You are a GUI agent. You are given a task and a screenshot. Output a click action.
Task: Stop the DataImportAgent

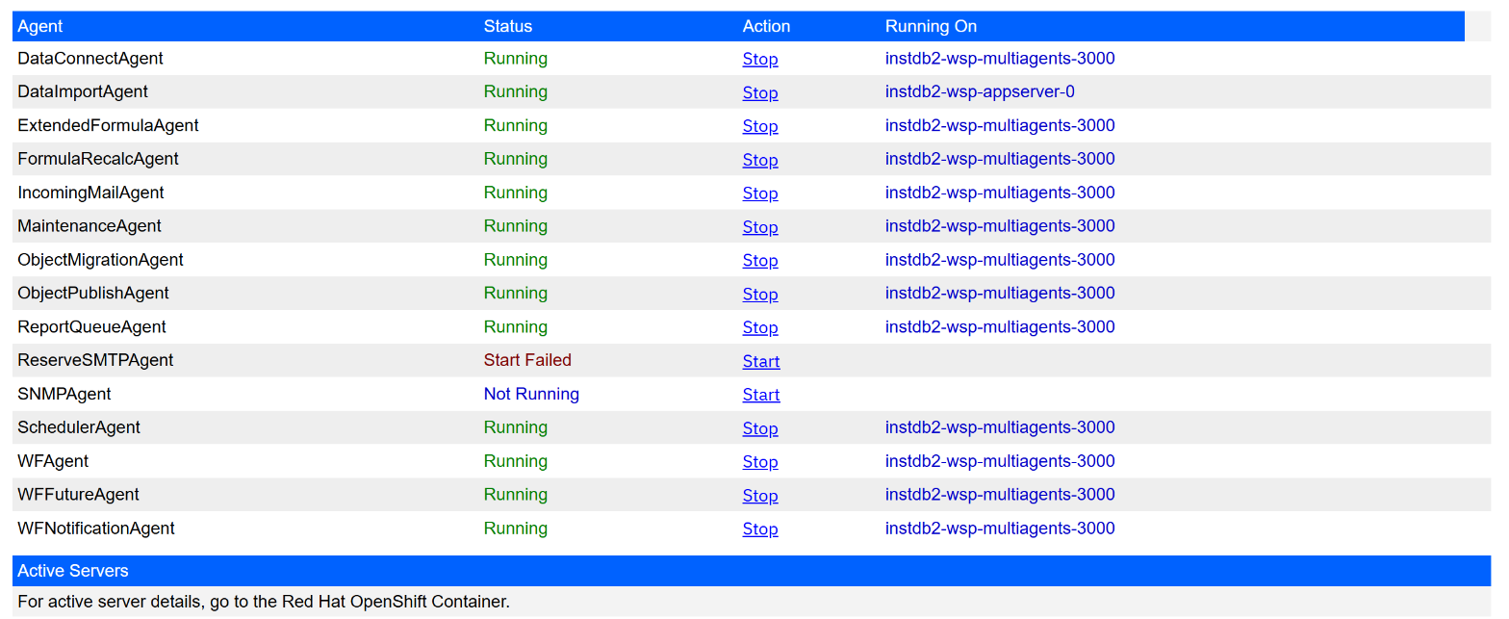(x=759, y=92)
